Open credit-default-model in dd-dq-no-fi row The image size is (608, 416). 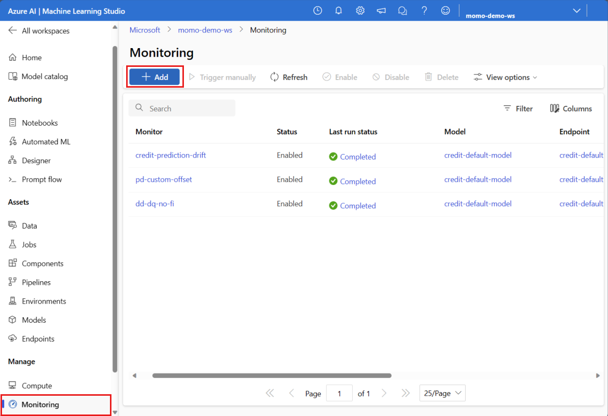[478, 204]
